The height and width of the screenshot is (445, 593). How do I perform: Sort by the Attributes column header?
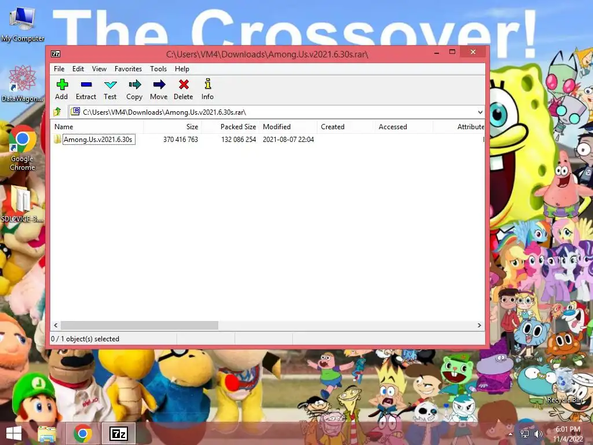coord(459,127)
